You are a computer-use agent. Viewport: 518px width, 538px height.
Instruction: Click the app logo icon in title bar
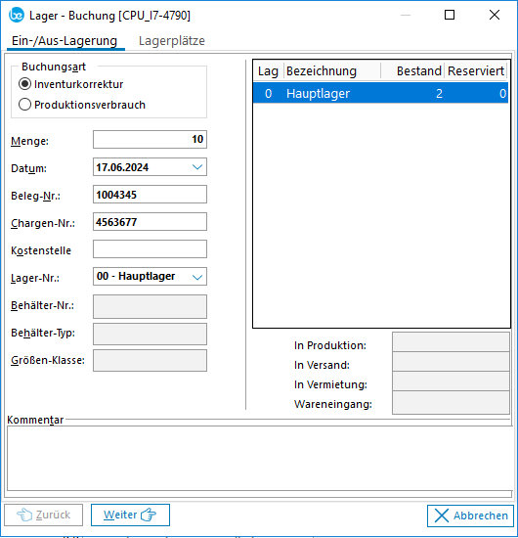16,15
